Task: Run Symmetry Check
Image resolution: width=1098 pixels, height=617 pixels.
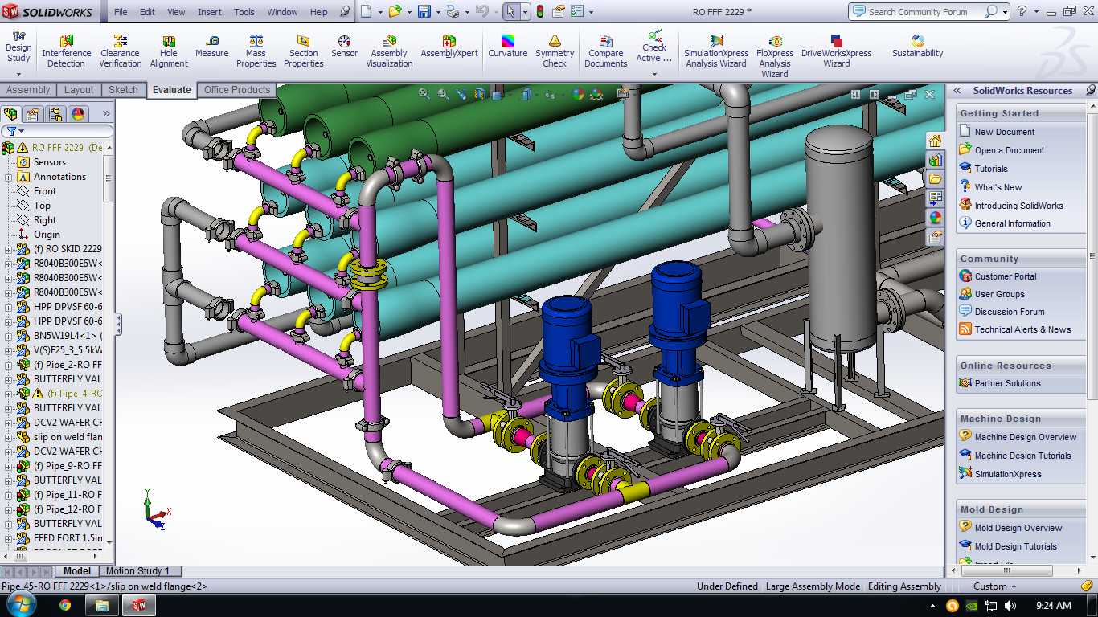Action: pos(555,51)
